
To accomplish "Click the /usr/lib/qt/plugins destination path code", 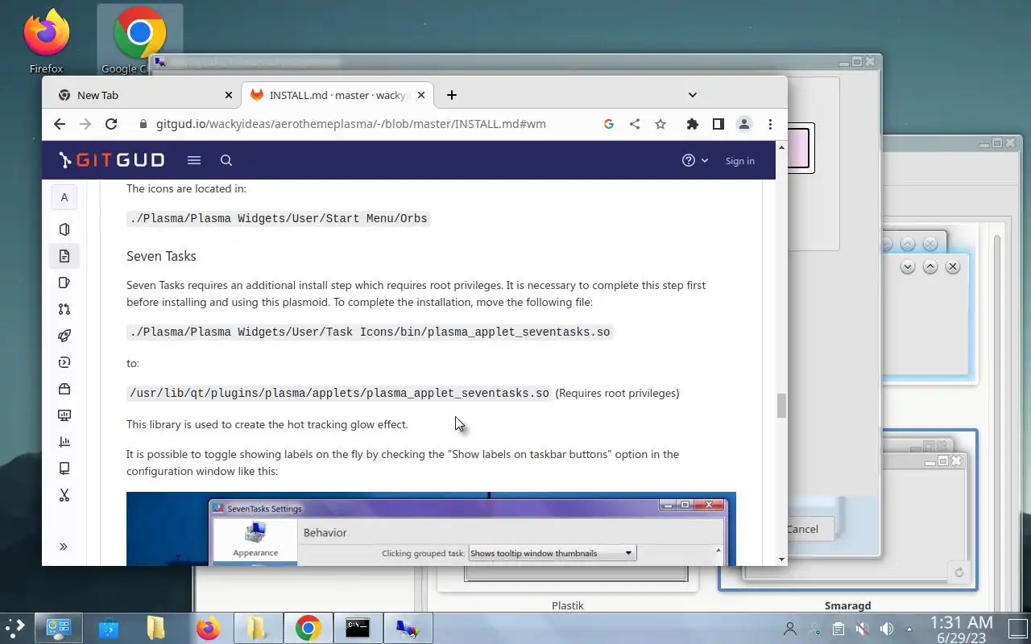I will pos(339,393).
